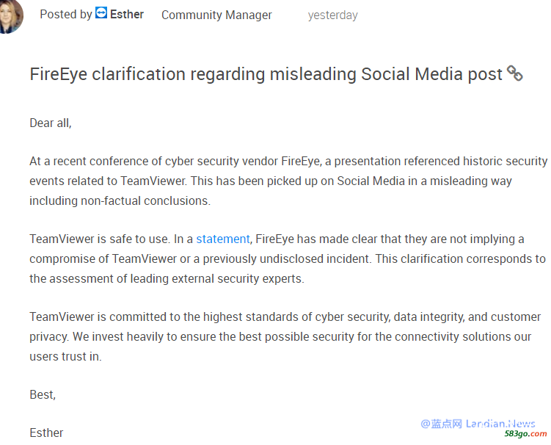The width and height of the screenshot is (551, 445).
Task: Click the paragraph starting 'At a recent conference'
Action: [288, 181]
